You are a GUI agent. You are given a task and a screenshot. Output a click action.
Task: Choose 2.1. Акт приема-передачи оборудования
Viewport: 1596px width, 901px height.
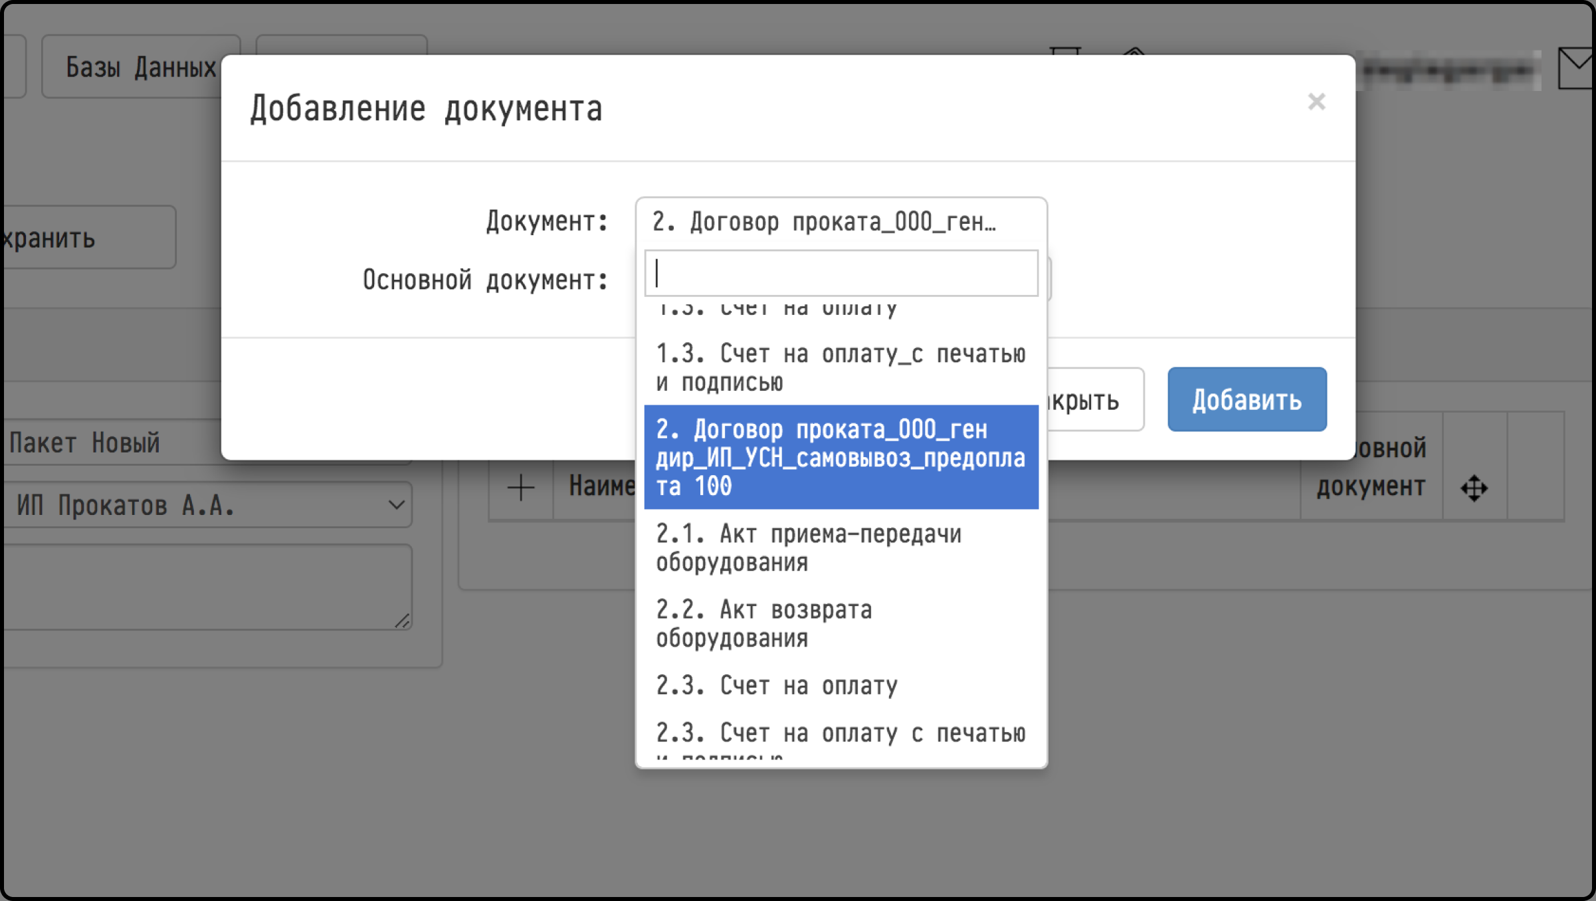coord(841,548)
